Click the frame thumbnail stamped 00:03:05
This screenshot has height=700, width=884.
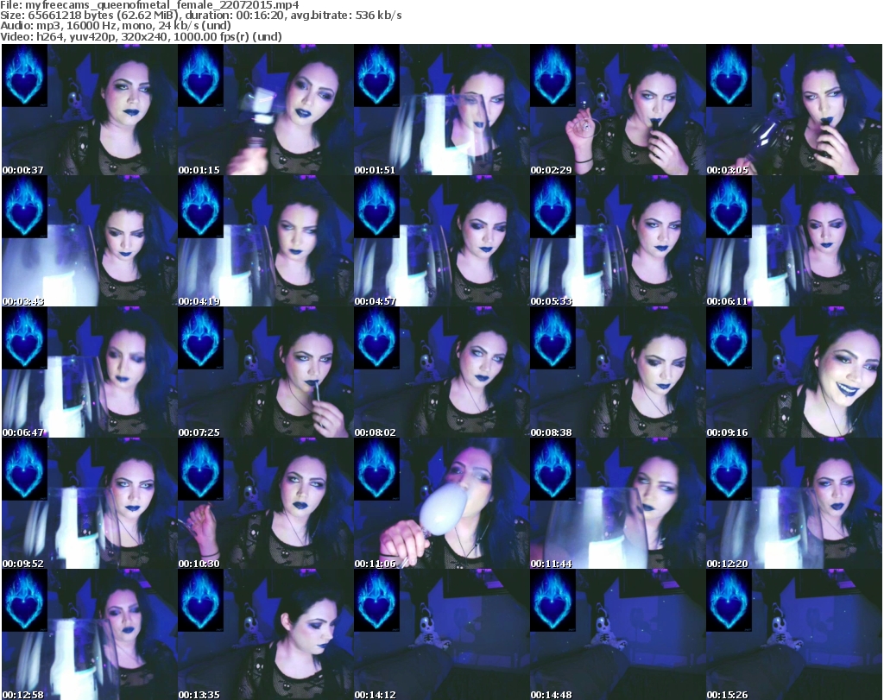pyautogui.click(x=794, y=110)
